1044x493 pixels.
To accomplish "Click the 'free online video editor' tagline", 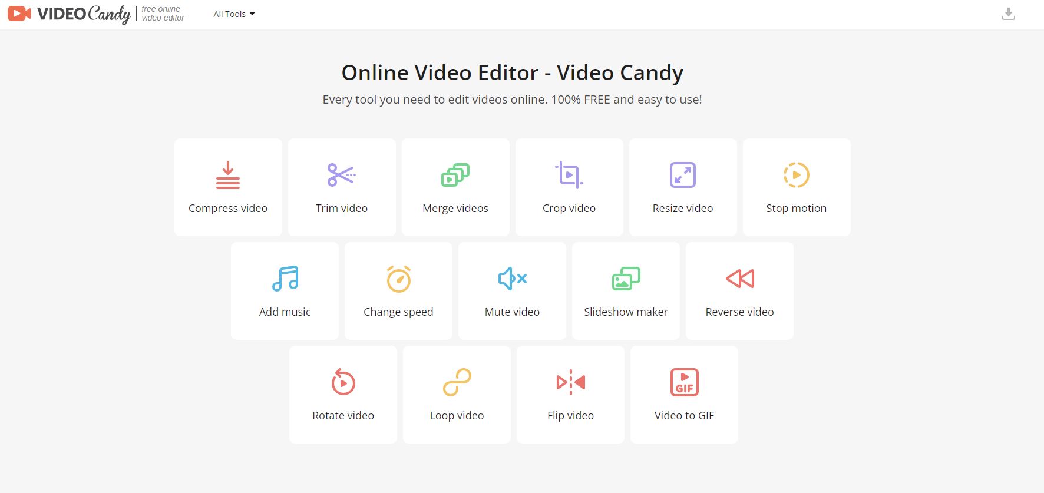I will (163, 14).
